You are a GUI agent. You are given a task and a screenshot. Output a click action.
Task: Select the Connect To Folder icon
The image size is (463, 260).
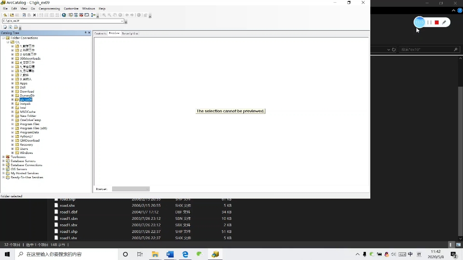tap(13, 14)
